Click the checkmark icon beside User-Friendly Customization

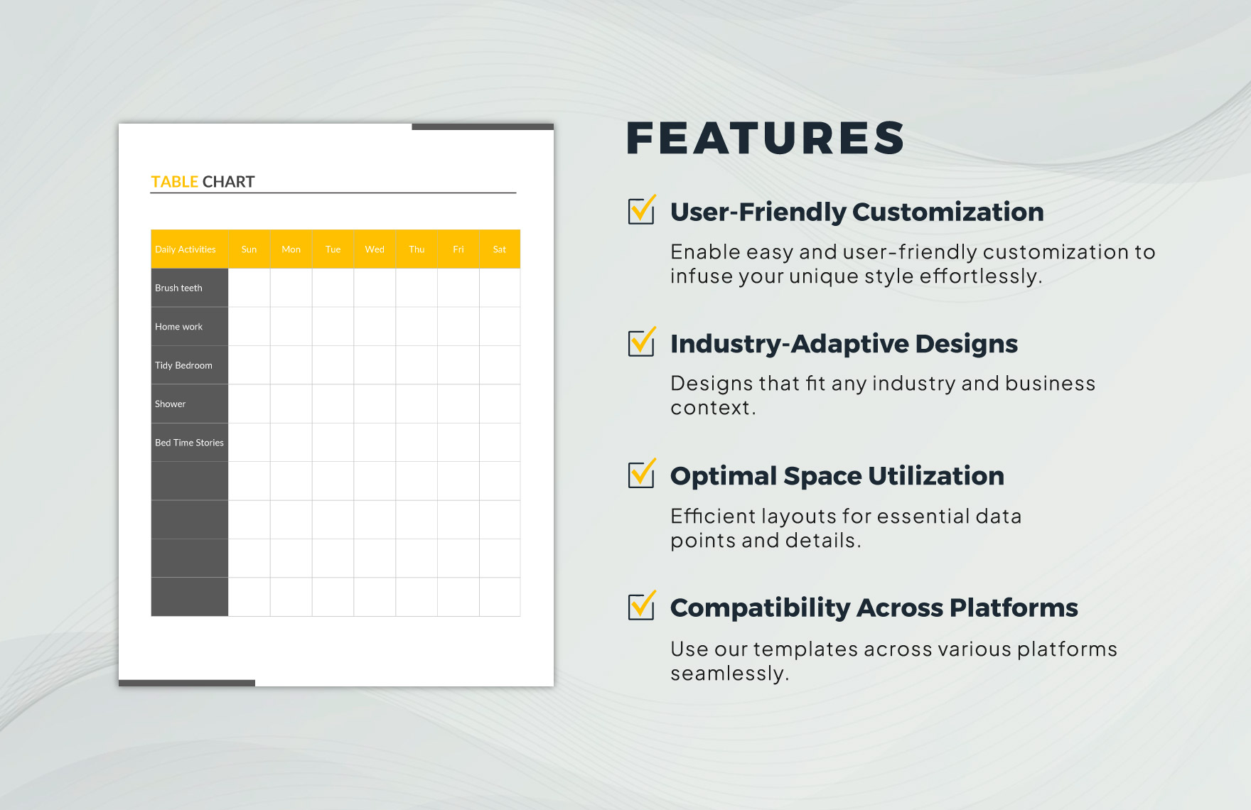[642, 210]
